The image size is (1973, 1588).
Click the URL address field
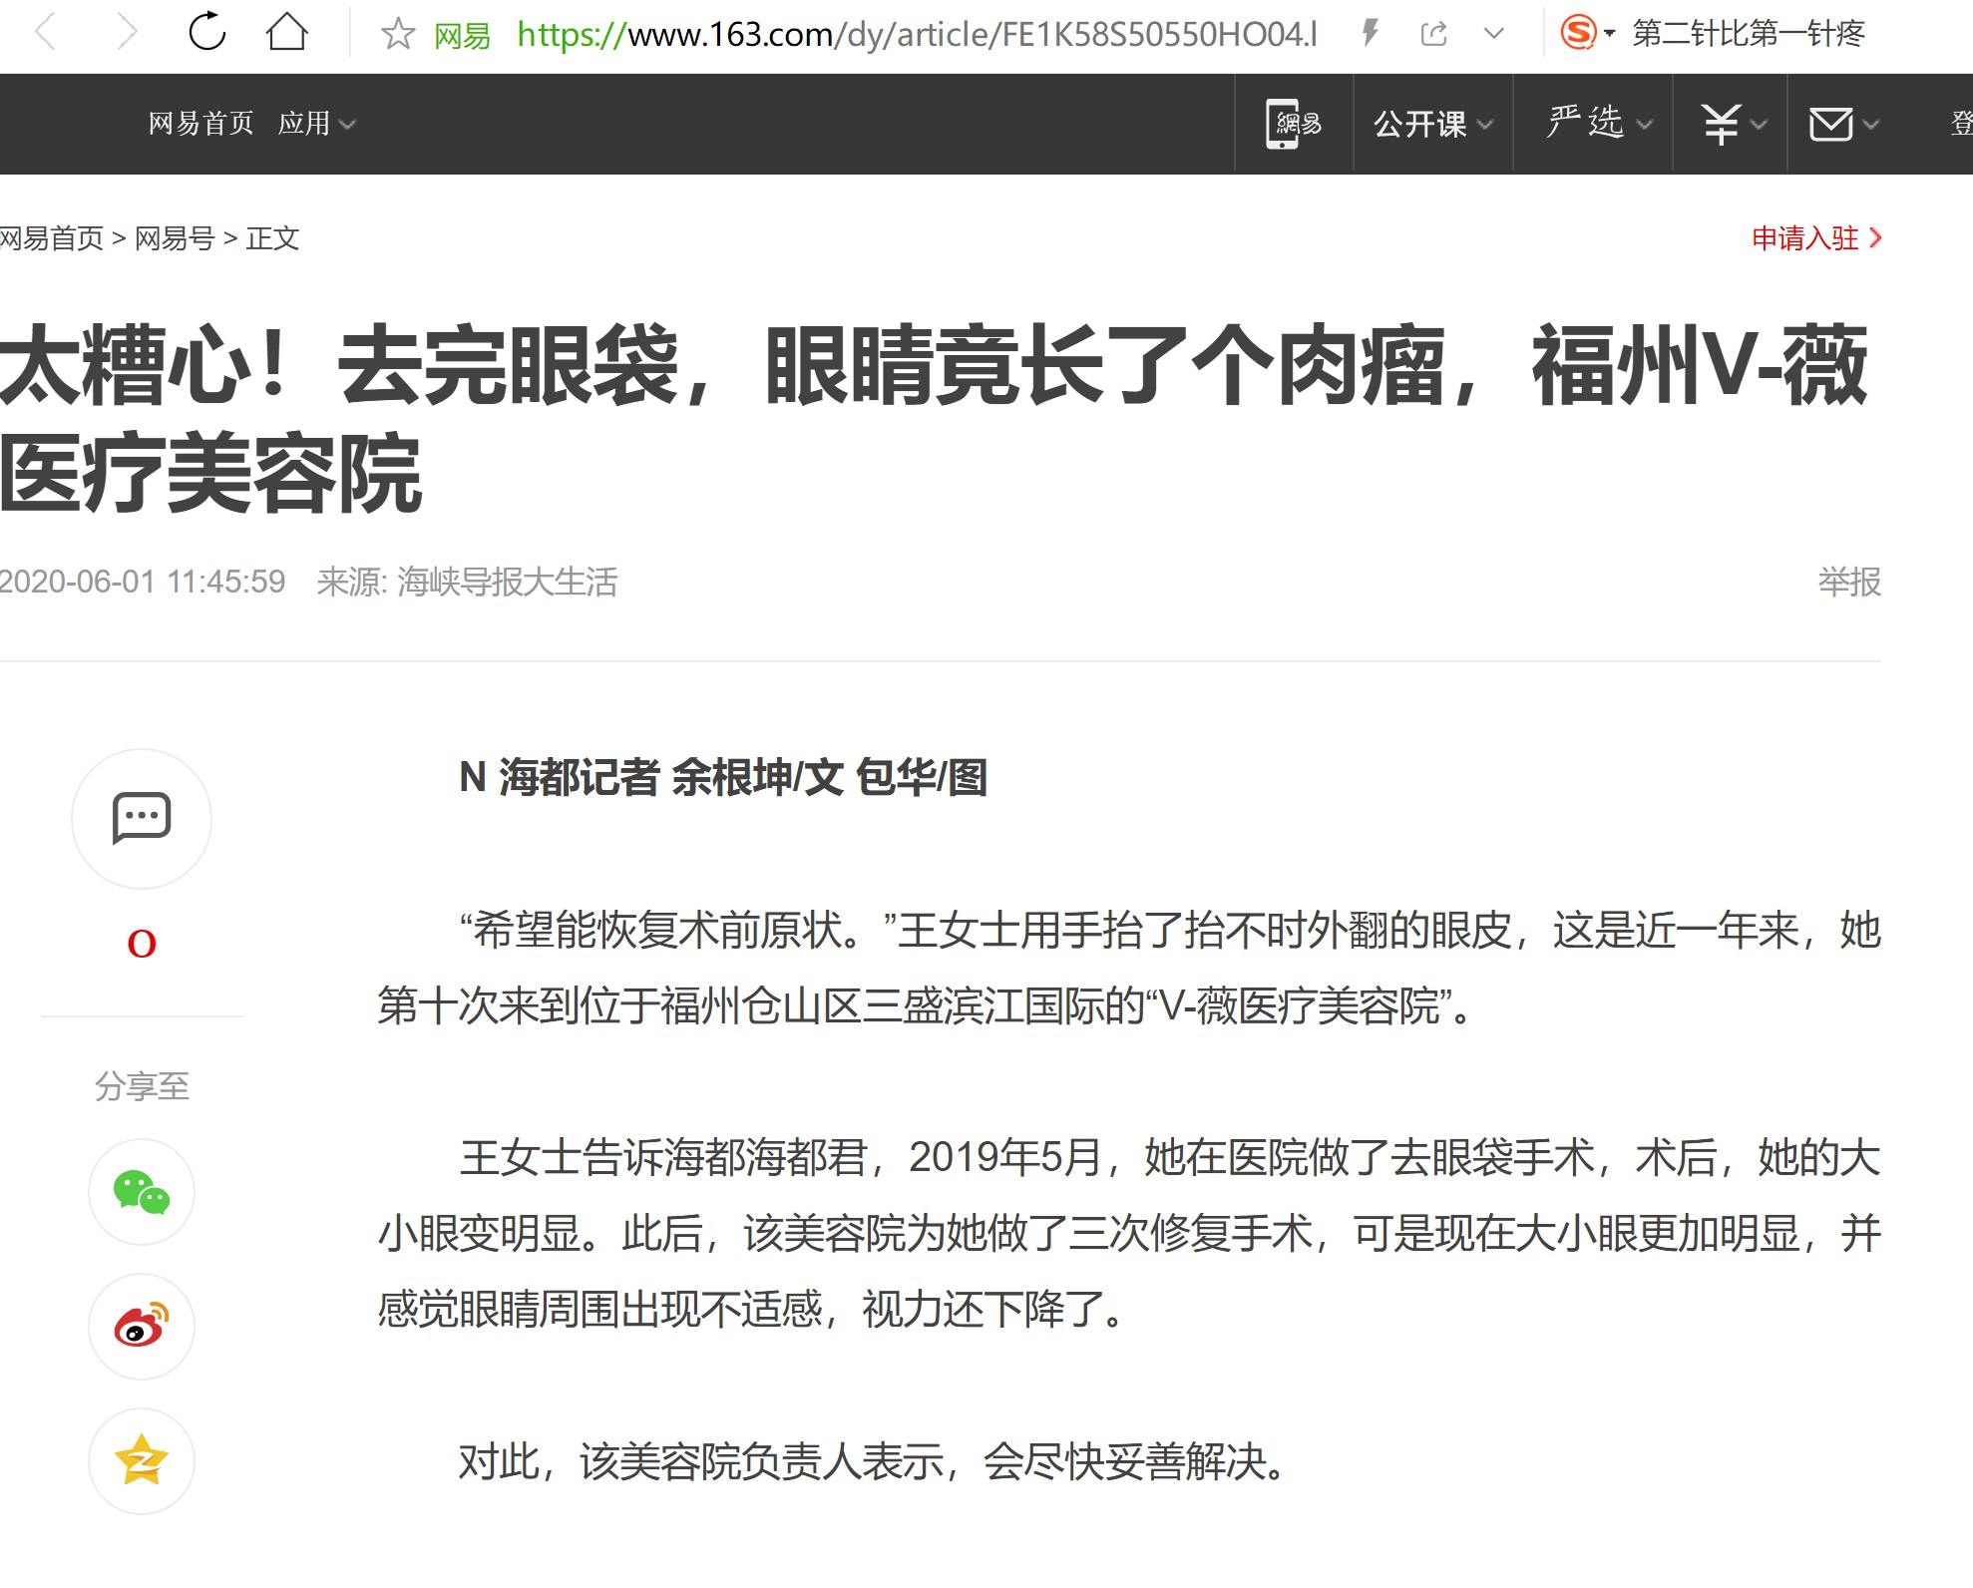917,35
